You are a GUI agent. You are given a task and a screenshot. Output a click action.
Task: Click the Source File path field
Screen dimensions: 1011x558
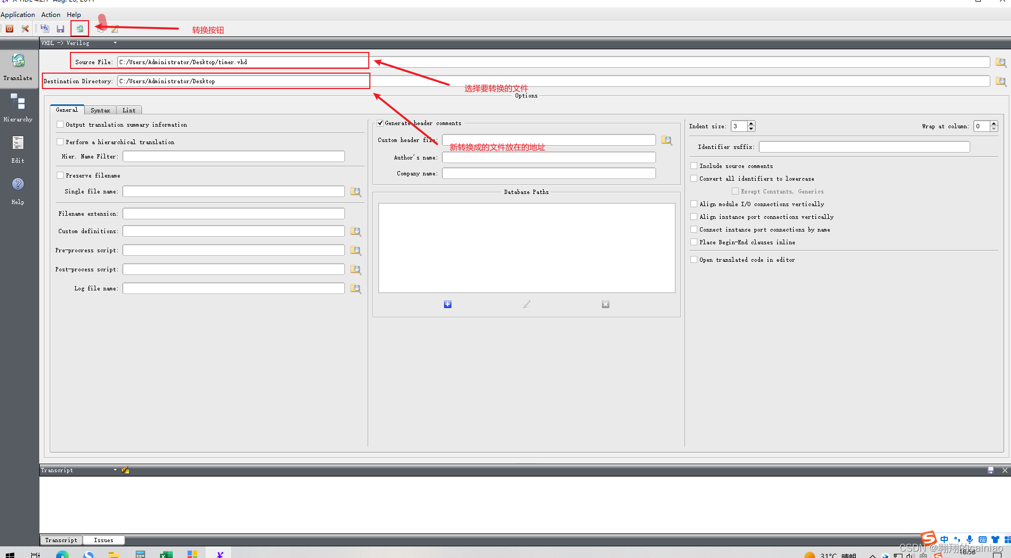553,62
